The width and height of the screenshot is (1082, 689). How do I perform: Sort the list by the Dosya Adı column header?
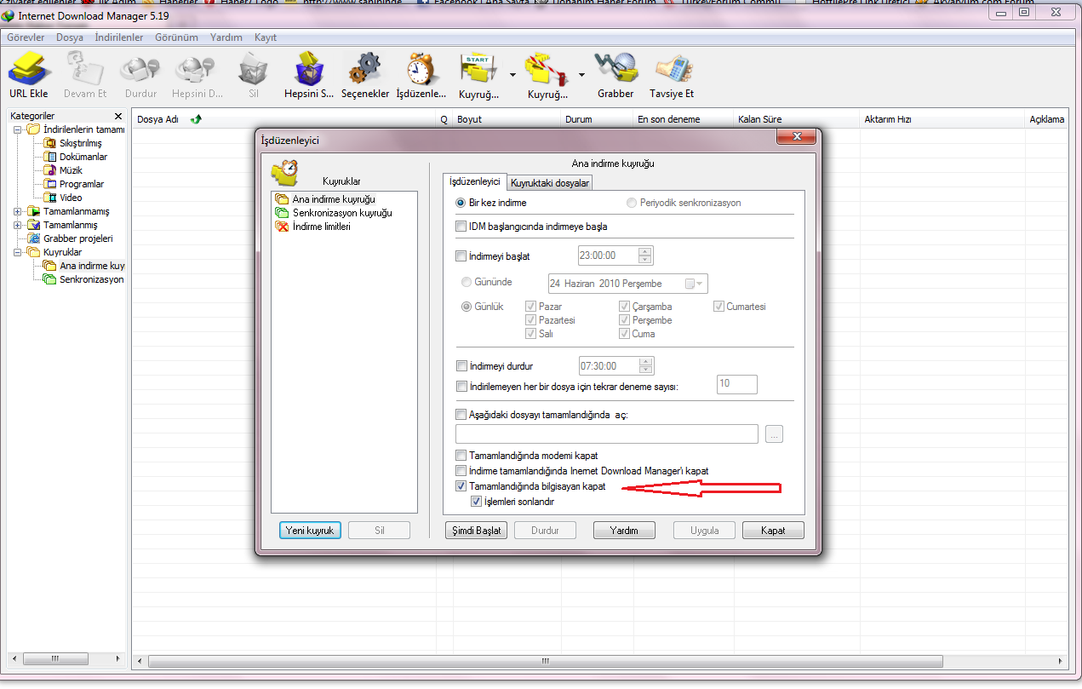(x=157, y=119)
